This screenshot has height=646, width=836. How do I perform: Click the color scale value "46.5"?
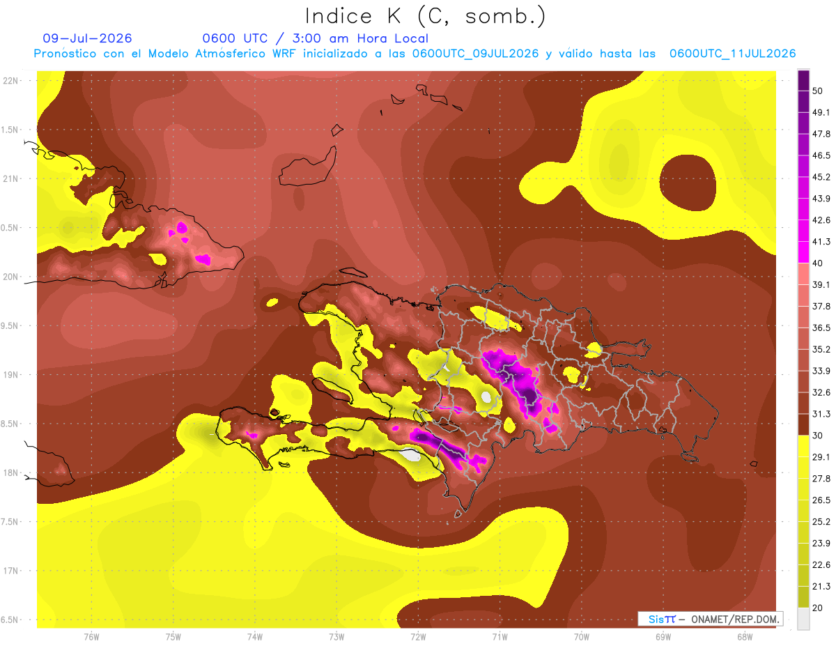coord(821,156)
